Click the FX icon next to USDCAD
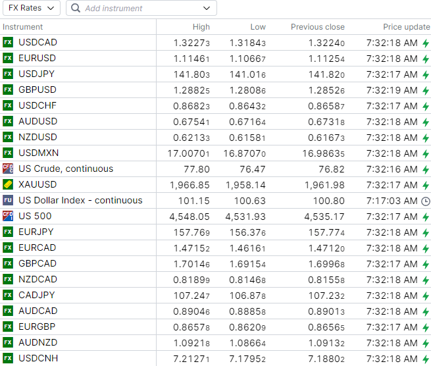This screenshot has width=431, height=366. (x=8, y=42)
